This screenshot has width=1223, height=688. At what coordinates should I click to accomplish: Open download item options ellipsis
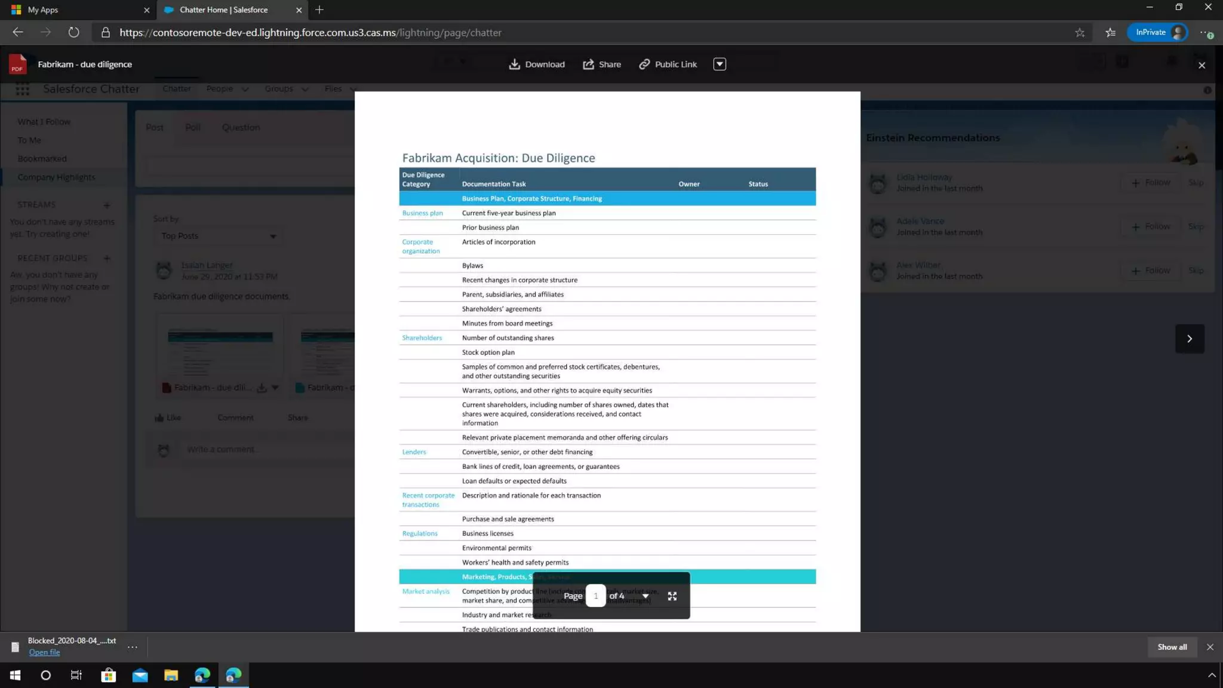pos(133,647)
